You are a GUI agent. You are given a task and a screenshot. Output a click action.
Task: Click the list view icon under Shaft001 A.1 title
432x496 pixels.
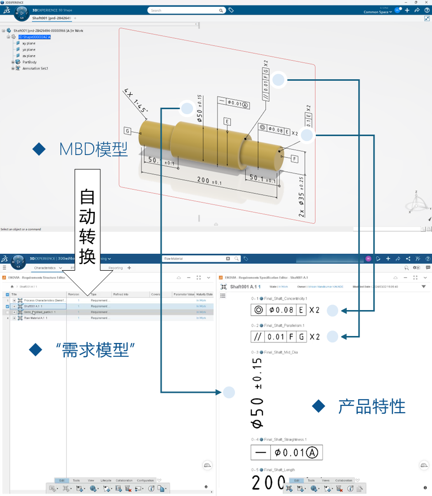(223, 296)
